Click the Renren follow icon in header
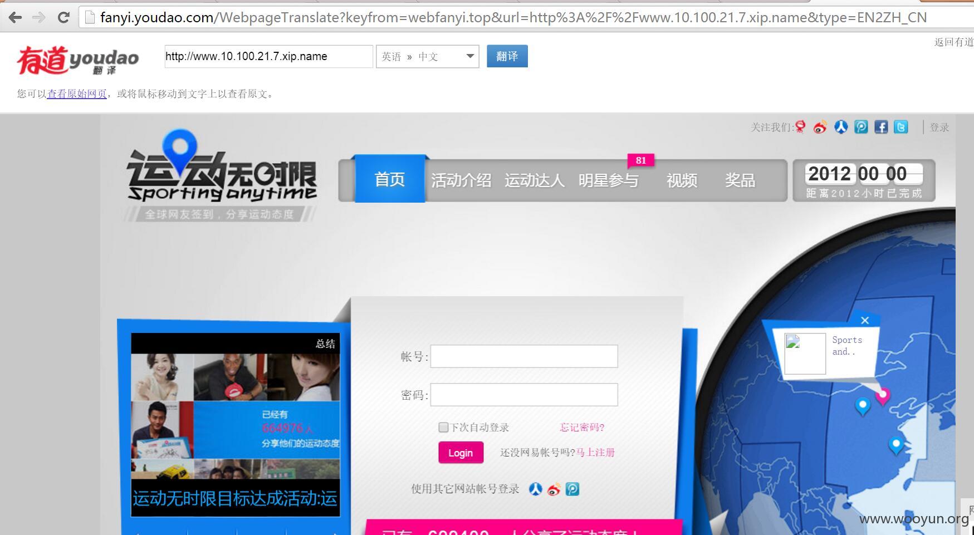This screenshot has width=974, height=535. click(841, 127)
